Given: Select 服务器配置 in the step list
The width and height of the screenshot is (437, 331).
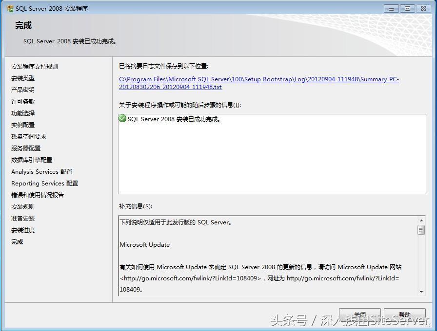Looking at the screenshot, I should coord(26,148).
